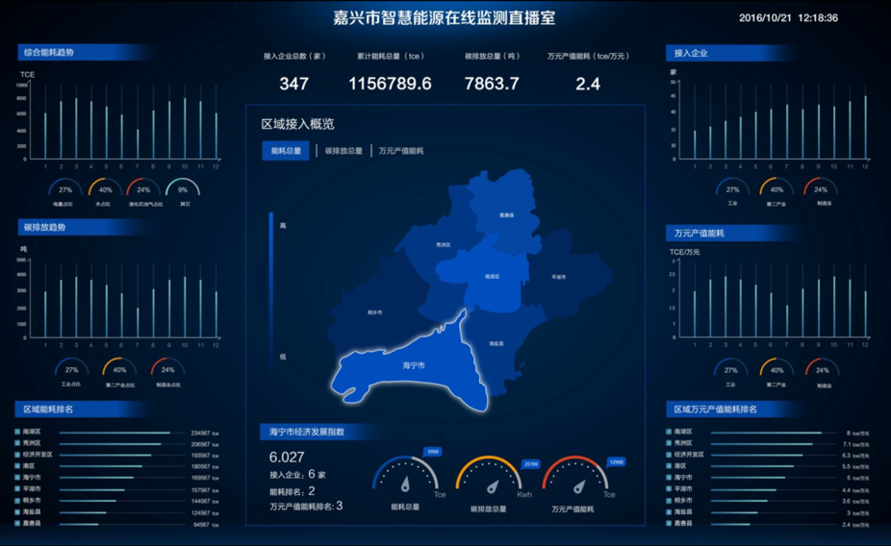Switch to the 碳排放总量 map tab
The height and width of the screenshot is (546, 891).
(x=344, y=151)
